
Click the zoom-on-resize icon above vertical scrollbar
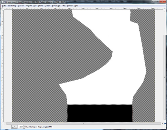(x=165, y=8)
